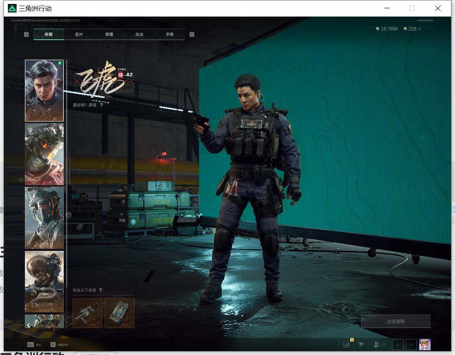The image size is (455, 355).
Task: Click the first empty squad slot plus
Action: coord(397,345)
